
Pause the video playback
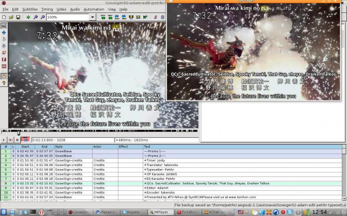pyautogui.click(x=17, y=140)
